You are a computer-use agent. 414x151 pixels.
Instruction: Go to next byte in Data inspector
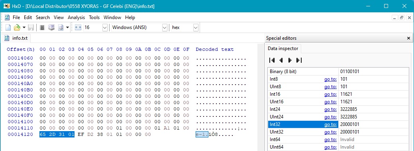point(290,60)
